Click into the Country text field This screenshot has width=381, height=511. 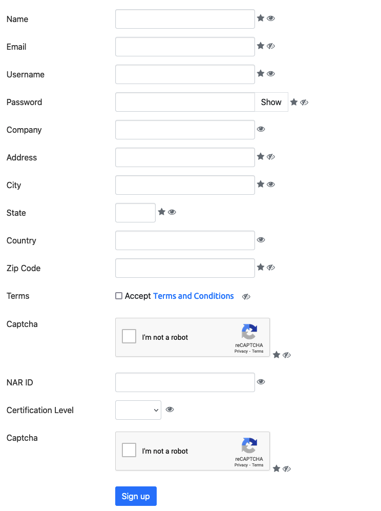(185, 240)
